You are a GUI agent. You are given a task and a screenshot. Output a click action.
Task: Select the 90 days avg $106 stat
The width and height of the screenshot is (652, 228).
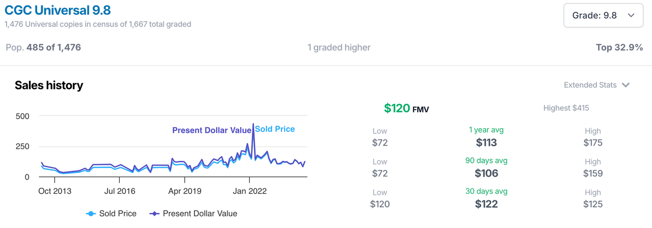click(486, 167)
